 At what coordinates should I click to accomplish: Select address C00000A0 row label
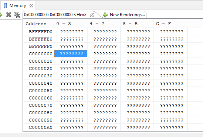(41, 127)
